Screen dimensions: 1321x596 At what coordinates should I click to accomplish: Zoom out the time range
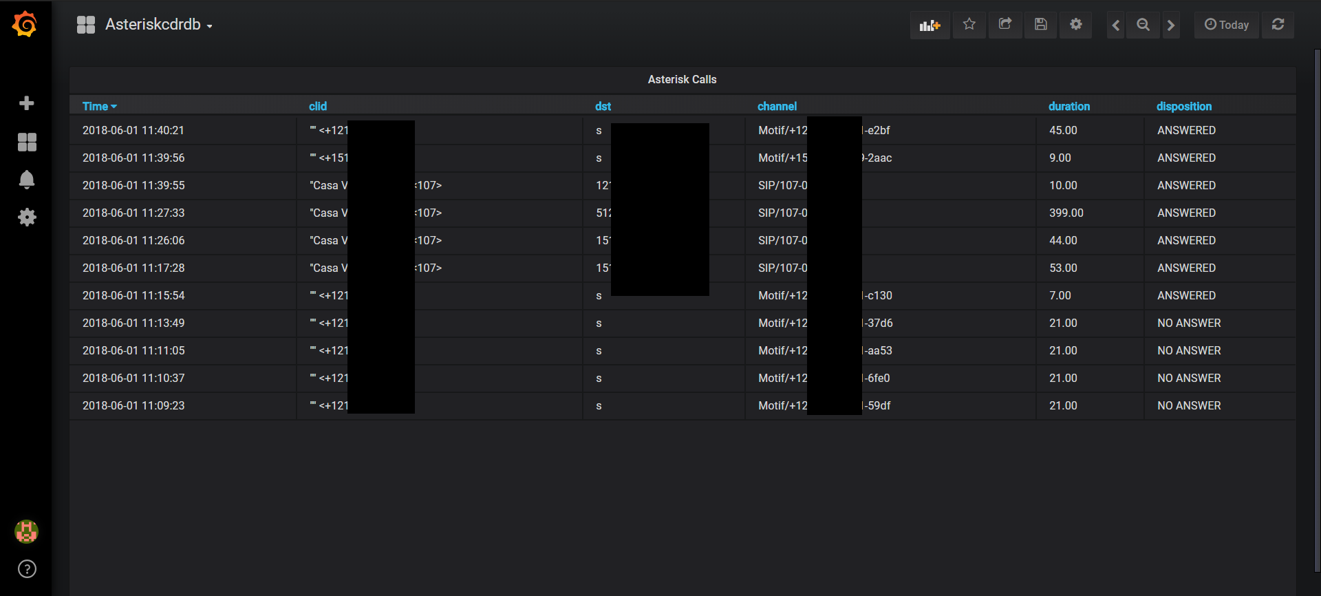[x=1143, y=25]
